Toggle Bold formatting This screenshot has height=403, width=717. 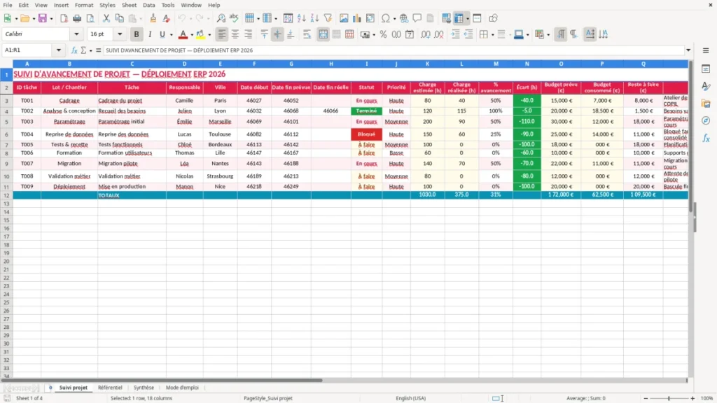tap(137, 34)
